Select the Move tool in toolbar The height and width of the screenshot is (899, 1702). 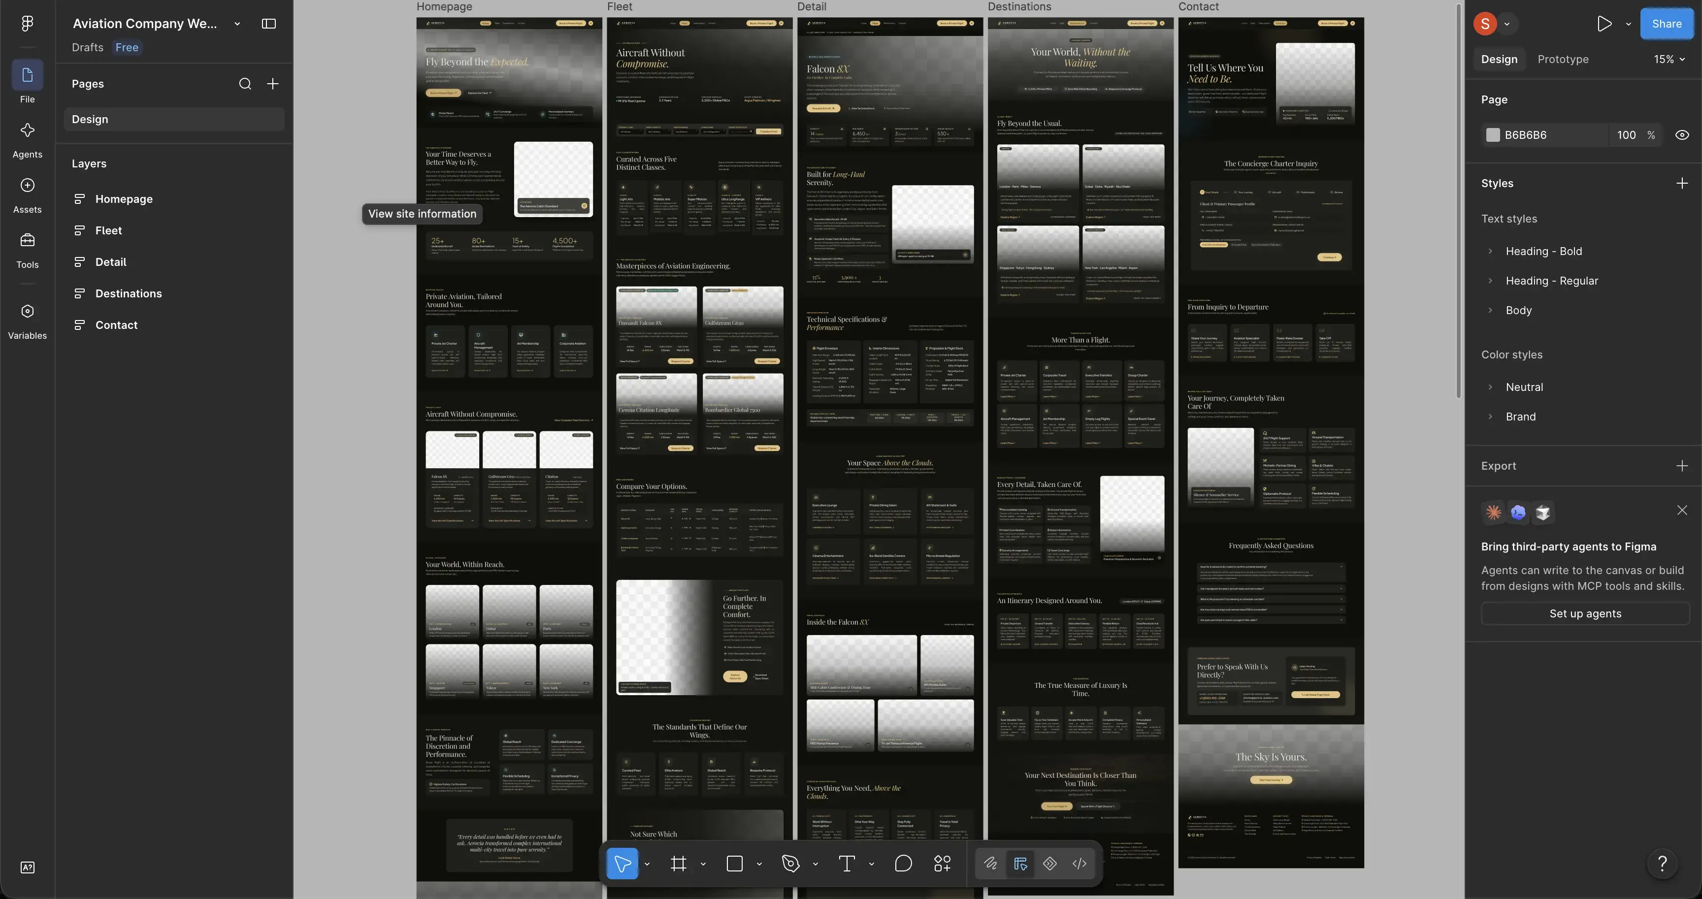click(x=622, y=864)
